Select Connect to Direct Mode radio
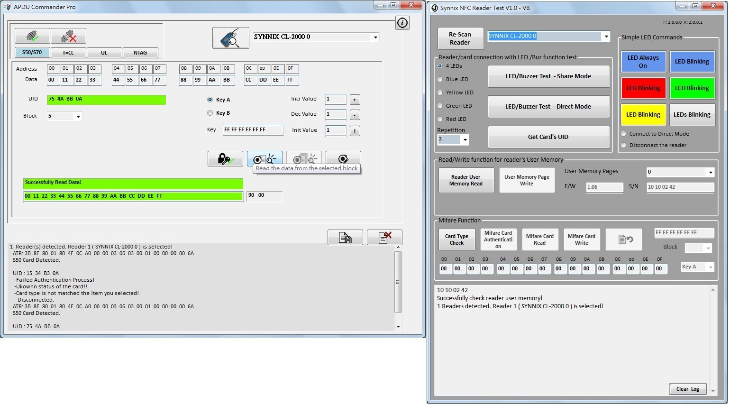The height and width of the screenshot is (405, 730). point(623,134)
